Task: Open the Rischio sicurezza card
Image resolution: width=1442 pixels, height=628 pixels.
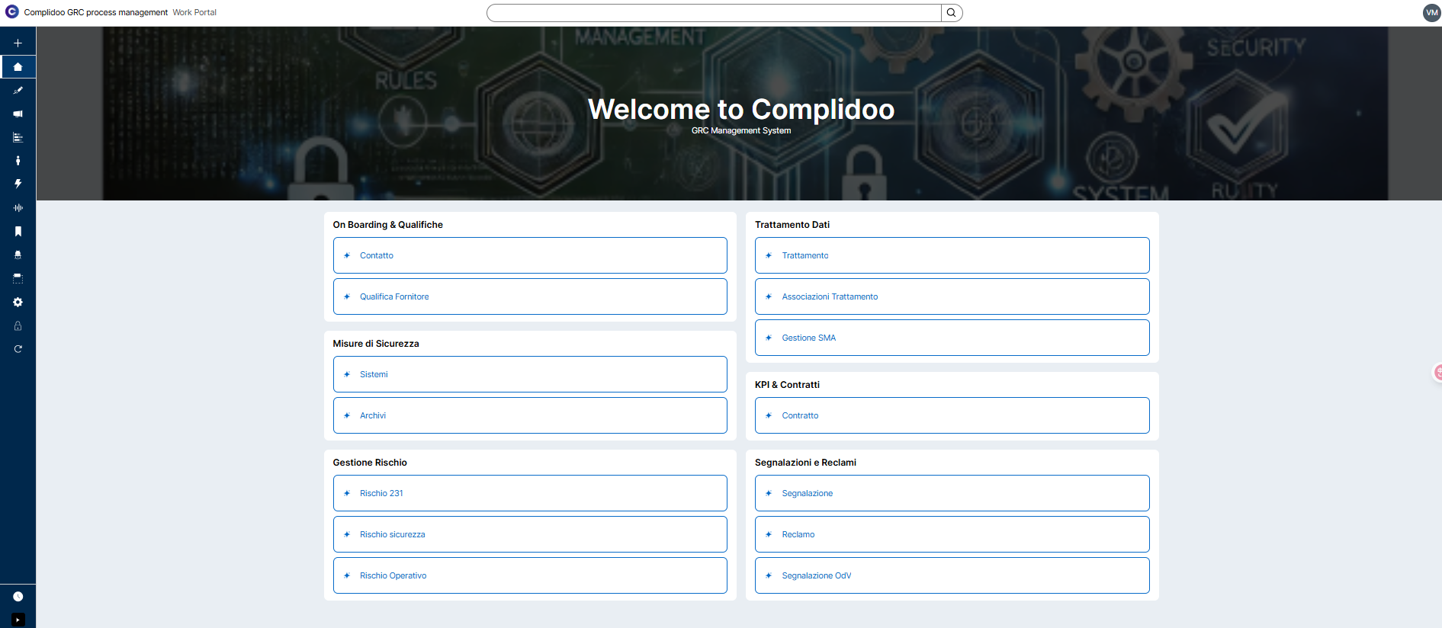Action: coord(530,534)
